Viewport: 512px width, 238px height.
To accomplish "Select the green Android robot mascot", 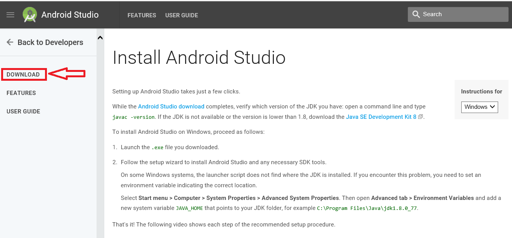I will 30,15.
